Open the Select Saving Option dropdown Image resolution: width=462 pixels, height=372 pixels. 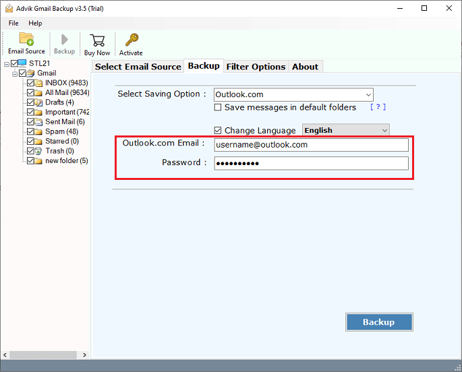[x=293, y=95]
